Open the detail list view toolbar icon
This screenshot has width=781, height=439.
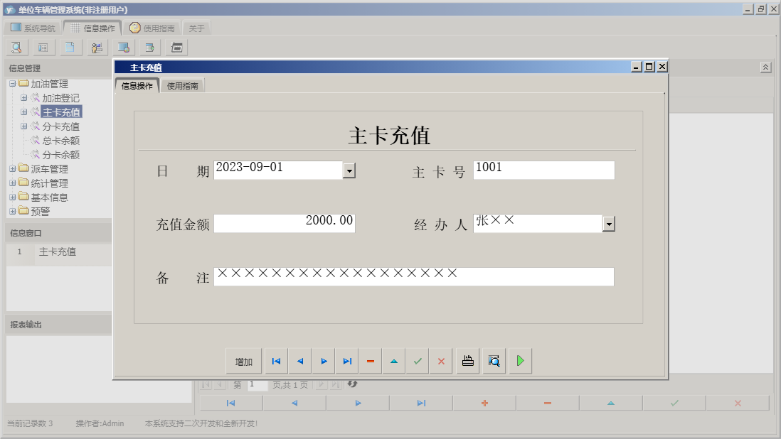(43, 48)
